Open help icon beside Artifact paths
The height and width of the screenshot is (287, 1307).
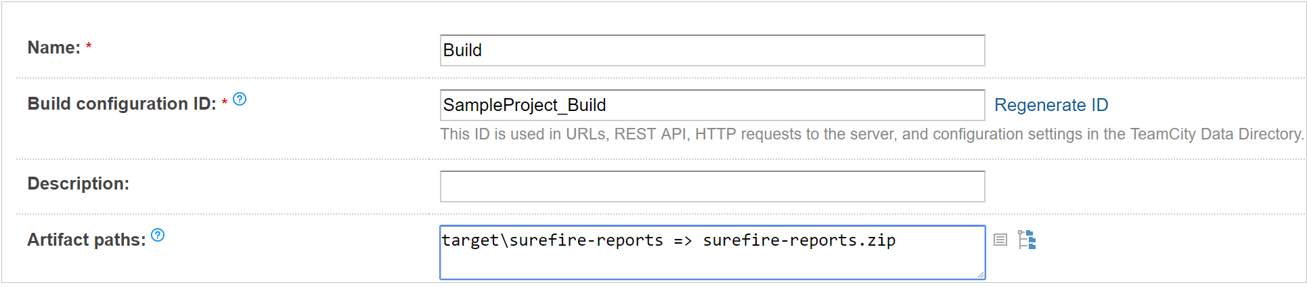click(x=158, y=236)
